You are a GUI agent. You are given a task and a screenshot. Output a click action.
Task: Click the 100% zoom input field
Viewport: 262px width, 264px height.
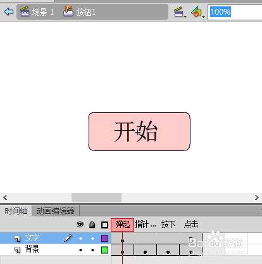[235, 12]
